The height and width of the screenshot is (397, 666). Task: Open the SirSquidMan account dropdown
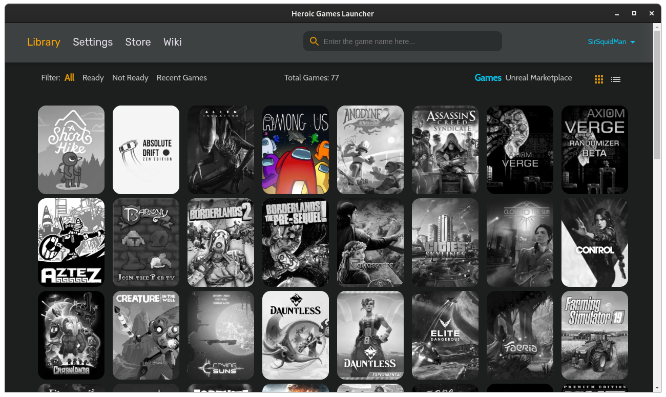click(x=612, y=42)
